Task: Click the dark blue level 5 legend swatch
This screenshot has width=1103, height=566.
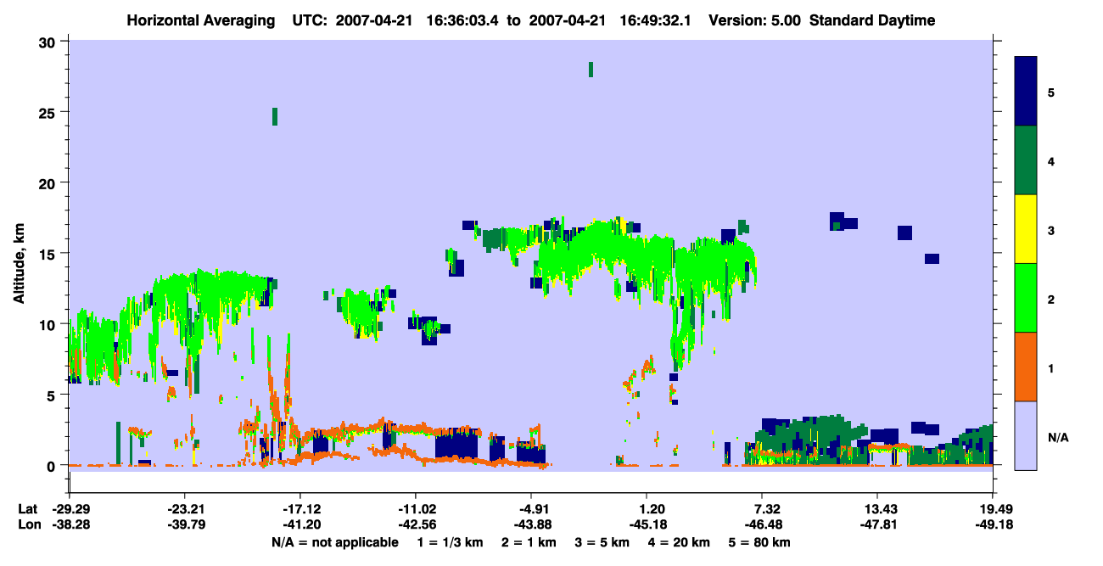Action: tap(1027, 91)
